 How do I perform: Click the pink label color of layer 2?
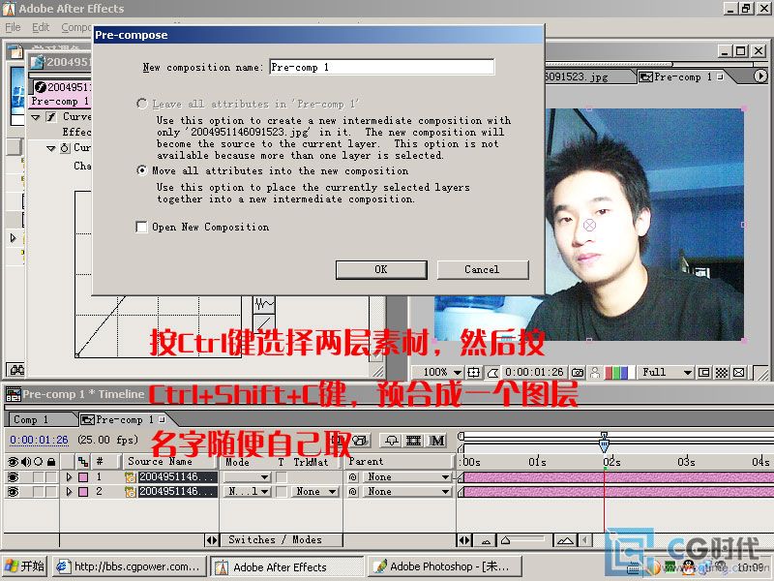83,492
